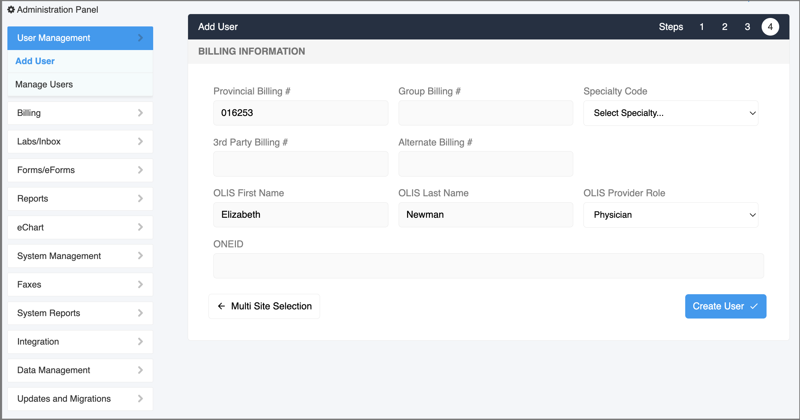This screenshot has height=420, width=800.
Task: Expand the Labs/Inbox section
Action: pos(80,141)
